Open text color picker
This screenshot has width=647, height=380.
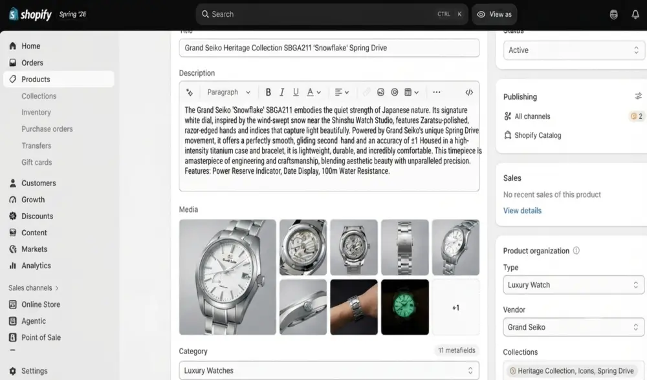click(314, 92)
